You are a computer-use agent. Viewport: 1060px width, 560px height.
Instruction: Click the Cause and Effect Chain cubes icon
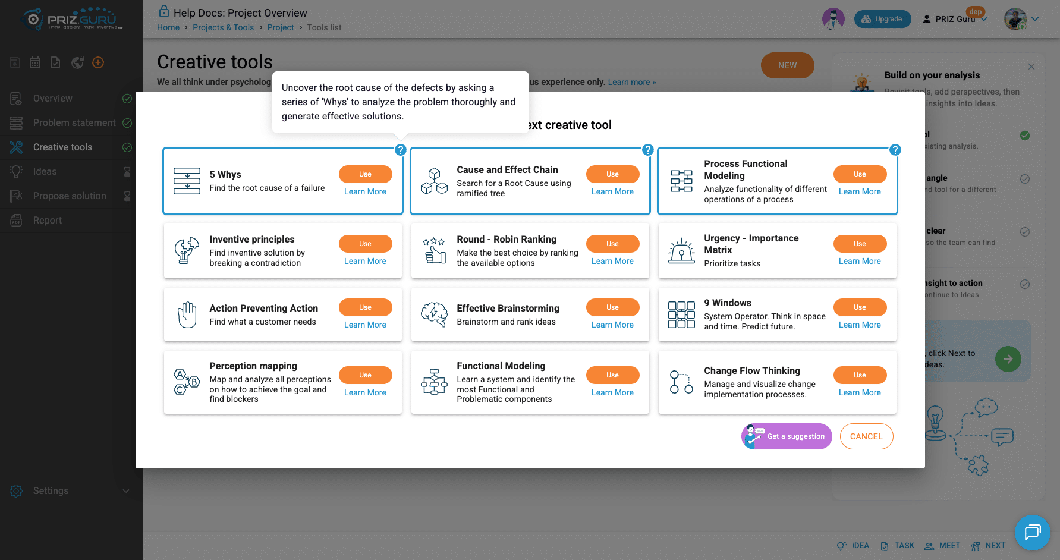[434, 181]
